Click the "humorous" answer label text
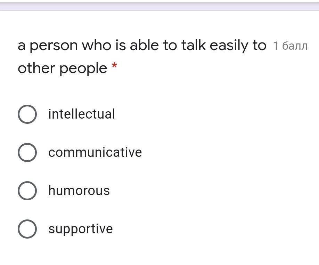The image size is (319, 265). 79,191
